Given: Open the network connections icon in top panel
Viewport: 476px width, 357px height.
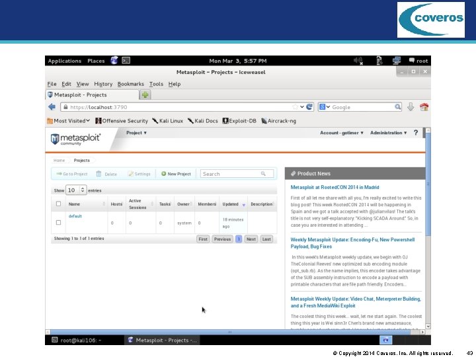Looking at the screenshot, I should [x=397, y=61].
